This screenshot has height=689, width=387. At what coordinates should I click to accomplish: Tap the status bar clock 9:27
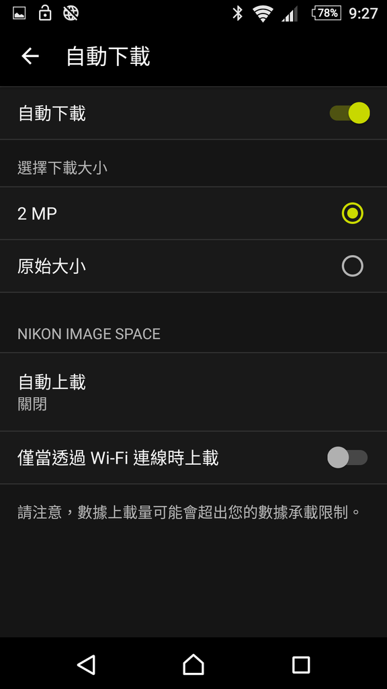[x=363, y=13]
